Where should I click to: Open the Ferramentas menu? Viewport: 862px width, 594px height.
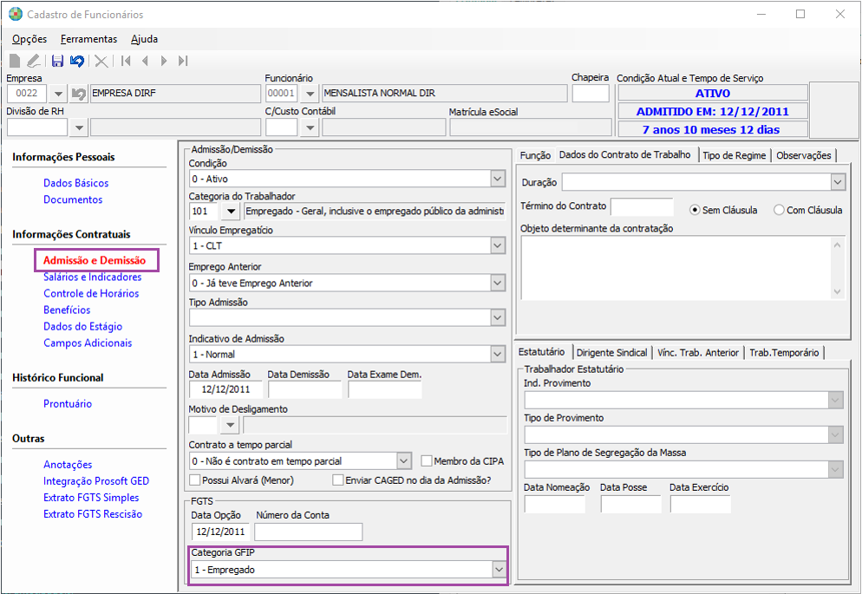[x=89, y=39]
